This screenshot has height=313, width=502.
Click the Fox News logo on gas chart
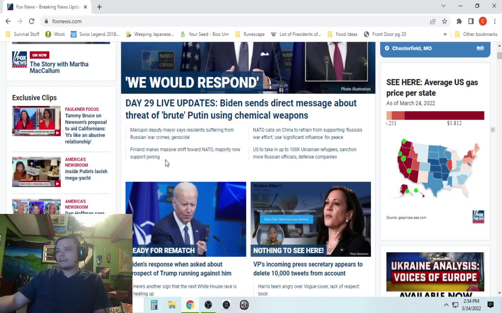point(478,217)
